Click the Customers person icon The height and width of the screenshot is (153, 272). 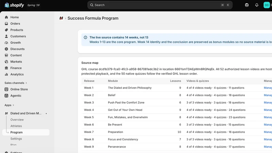click(x=6, y=36)
